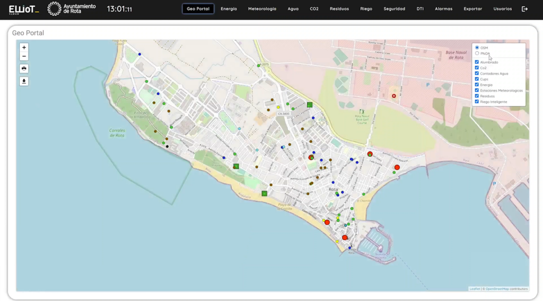Download the map using download icon

click(24, 81)
